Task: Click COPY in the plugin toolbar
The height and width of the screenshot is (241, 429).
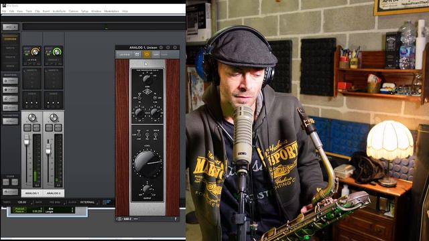Action: [156, 55]
